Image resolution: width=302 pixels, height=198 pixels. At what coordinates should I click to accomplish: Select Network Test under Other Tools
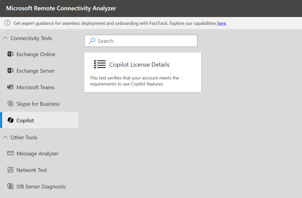point(31,170)
